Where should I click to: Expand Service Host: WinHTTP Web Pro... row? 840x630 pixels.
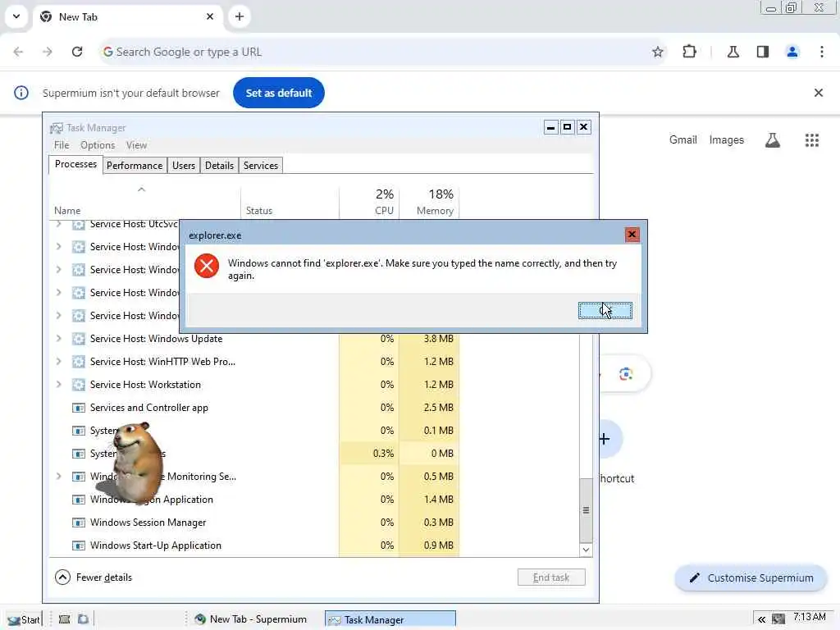tap(59, 362)
